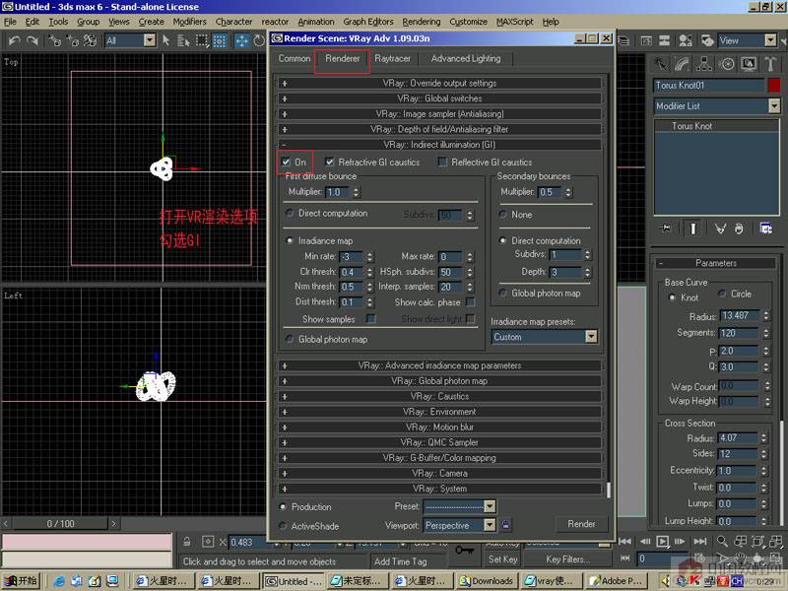Screen dimensions: 788x591
Task: Switch to the Raytracer tab
Action: pos(392,58)
